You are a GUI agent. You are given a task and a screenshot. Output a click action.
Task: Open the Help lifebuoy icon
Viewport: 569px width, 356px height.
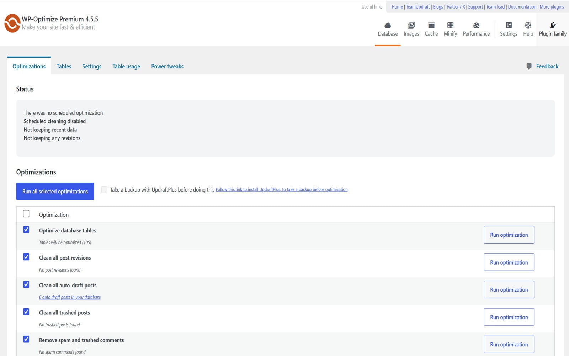[528, 25]
